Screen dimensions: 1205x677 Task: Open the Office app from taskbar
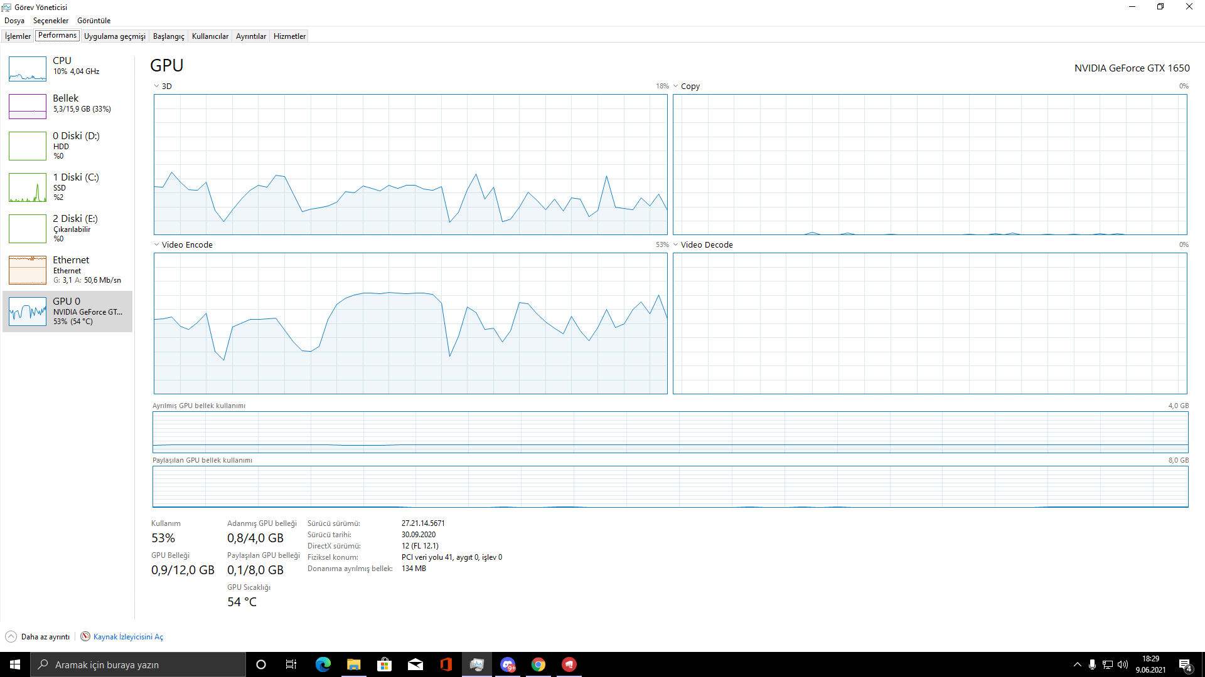(x=446, y=664)
